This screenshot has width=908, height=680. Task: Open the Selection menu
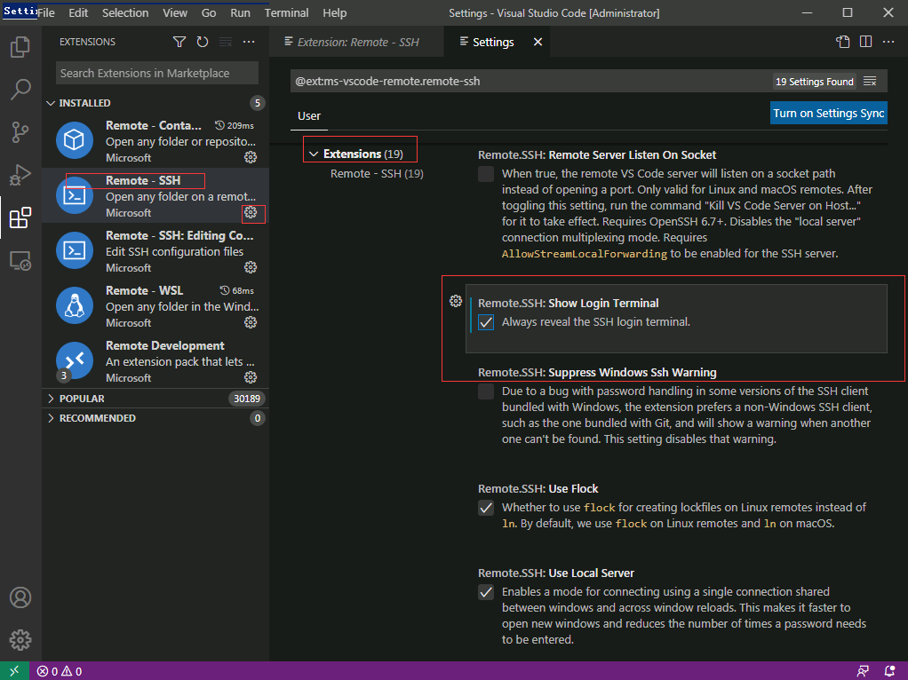(125, 12)
